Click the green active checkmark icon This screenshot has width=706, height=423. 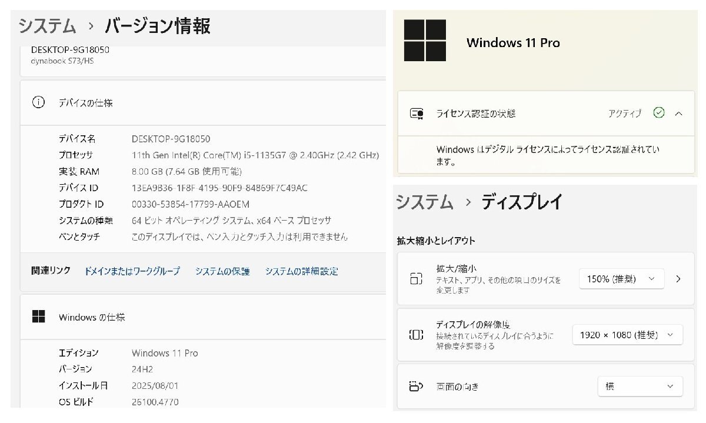tap(659, 113)
